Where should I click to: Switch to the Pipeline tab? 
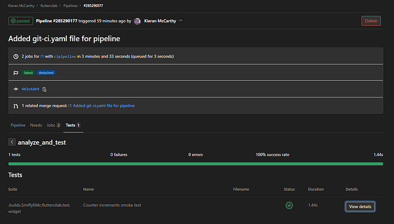[18, 125]
